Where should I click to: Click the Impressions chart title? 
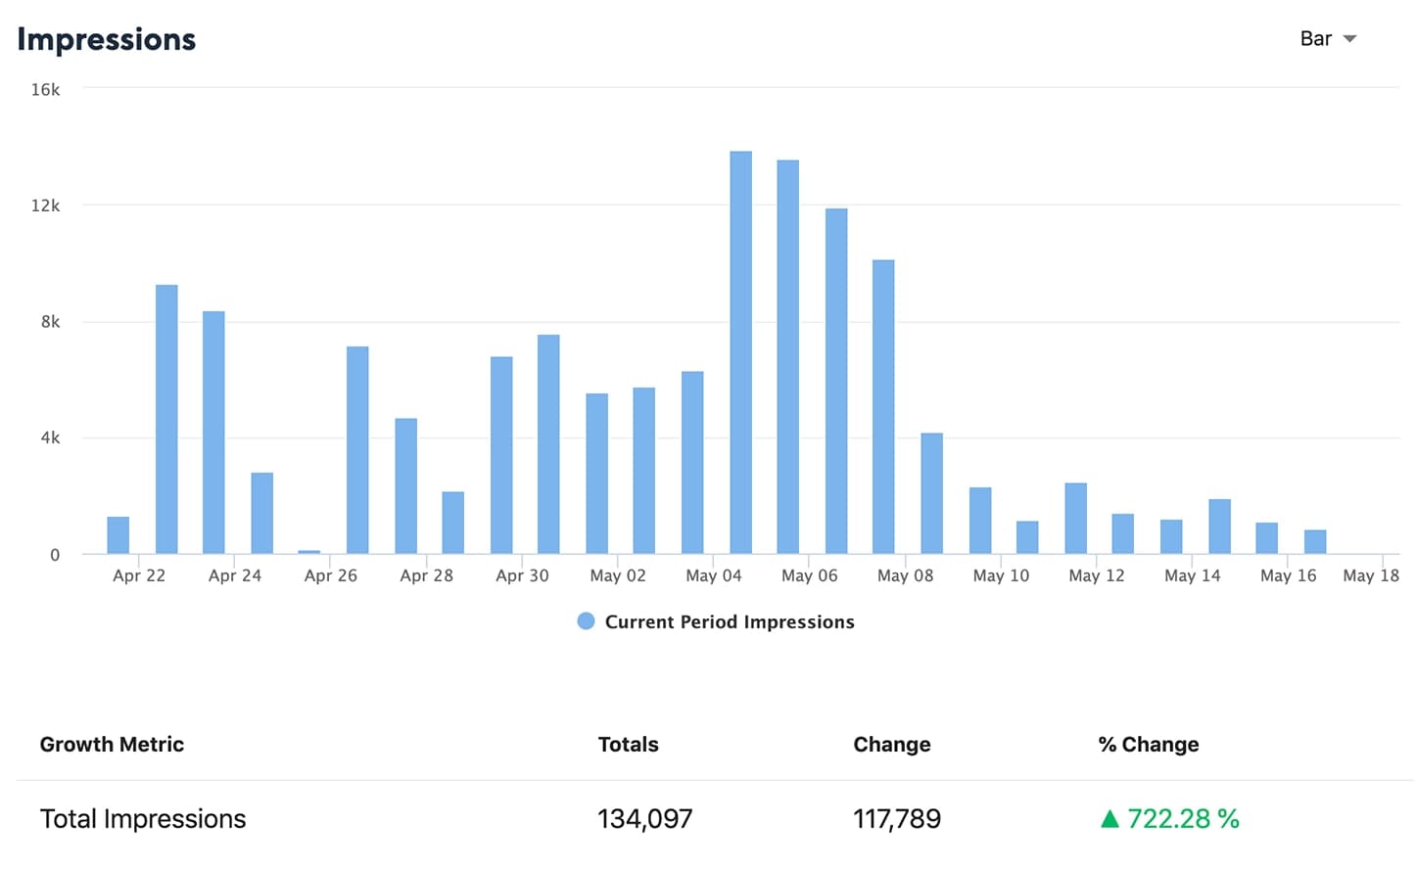107,39
